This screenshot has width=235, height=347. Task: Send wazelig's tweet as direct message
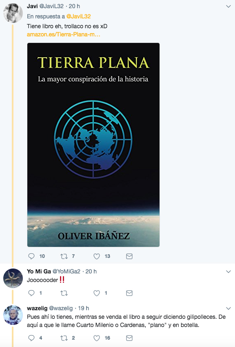129,338
